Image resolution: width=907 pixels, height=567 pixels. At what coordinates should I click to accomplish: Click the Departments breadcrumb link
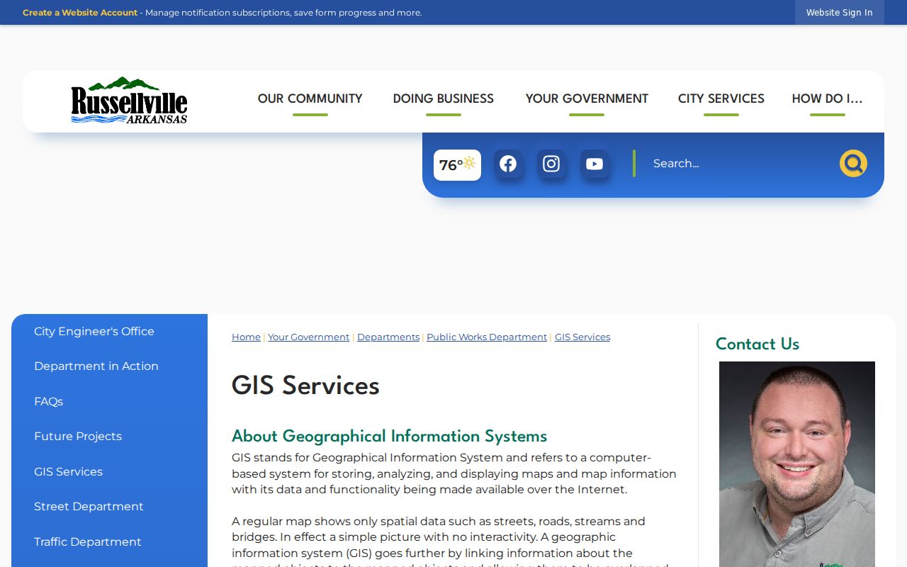388,337
